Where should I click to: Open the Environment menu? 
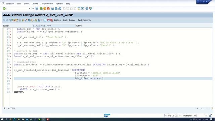pos(47,4)
